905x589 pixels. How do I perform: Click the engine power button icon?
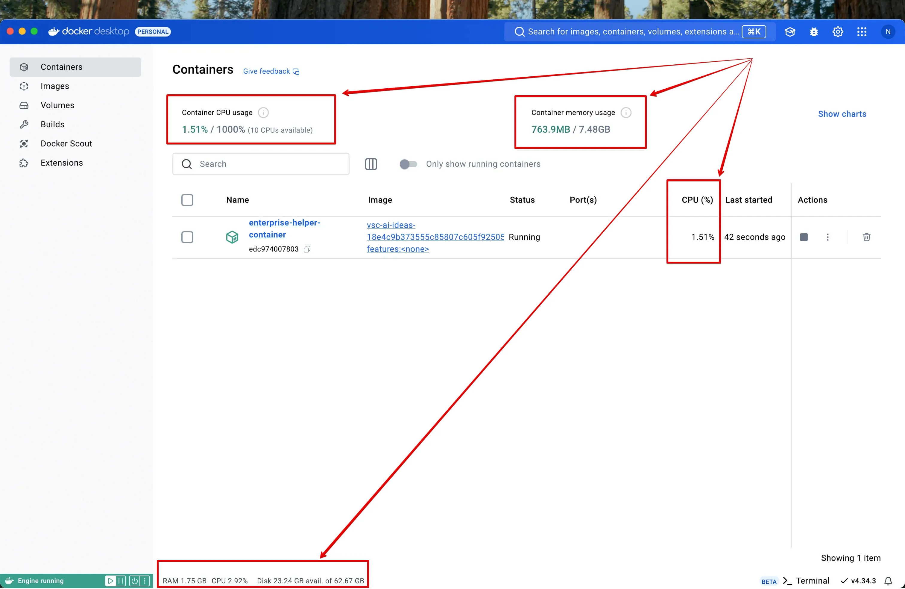click(135, 581)
